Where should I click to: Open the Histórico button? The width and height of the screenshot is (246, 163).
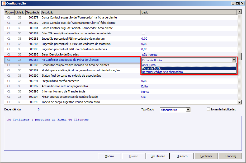pos(182,156)
